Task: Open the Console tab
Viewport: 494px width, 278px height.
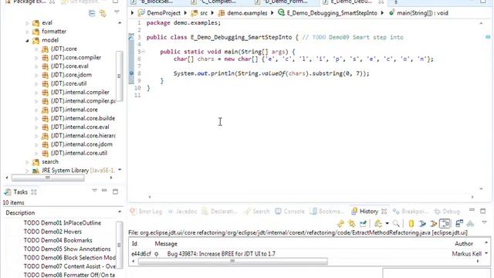Action: tap(290, 212)
